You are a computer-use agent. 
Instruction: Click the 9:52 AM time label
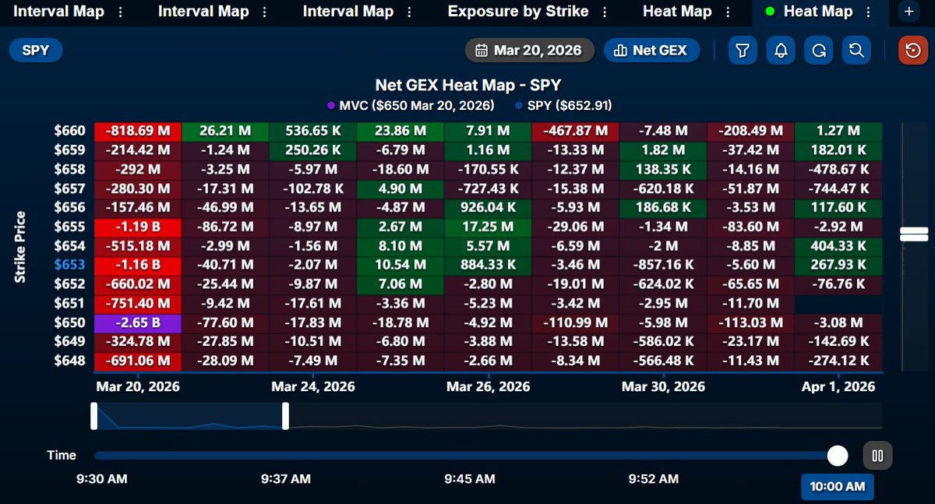(654, 479)
